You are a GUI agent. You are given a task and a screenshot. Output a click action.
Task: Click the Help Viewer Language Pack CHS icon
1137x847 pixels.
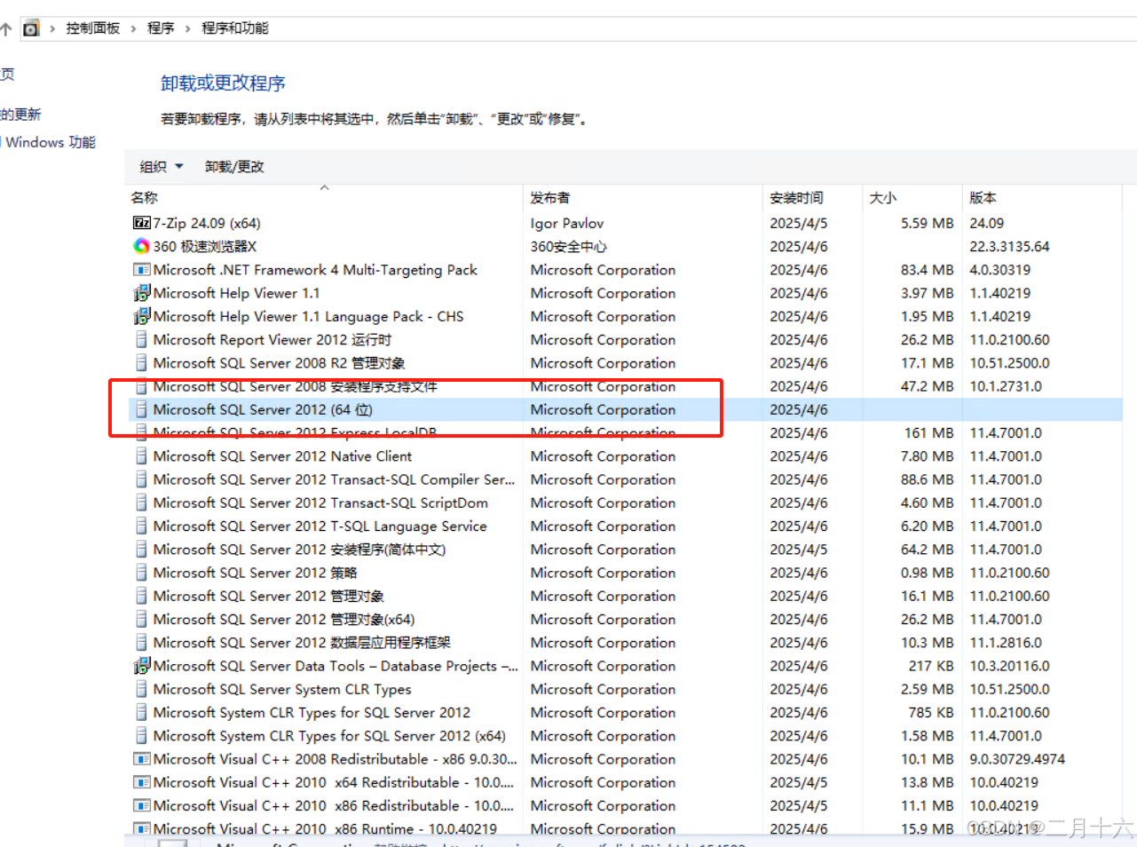coord(141,316)
